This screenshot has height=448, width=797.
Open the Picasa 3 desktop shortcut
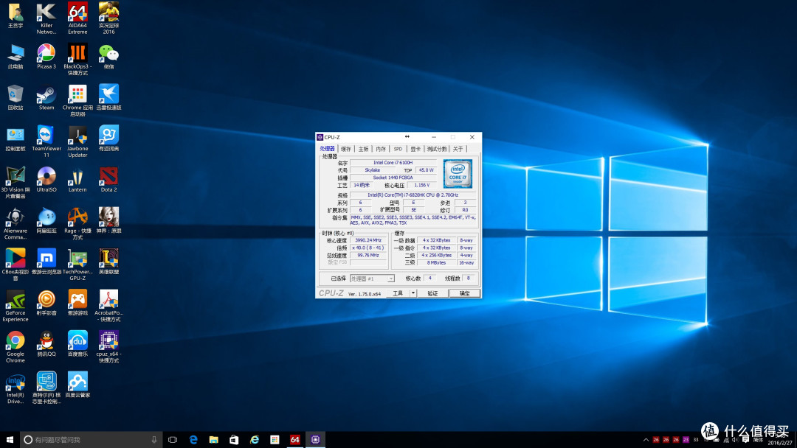click(46, 57)
